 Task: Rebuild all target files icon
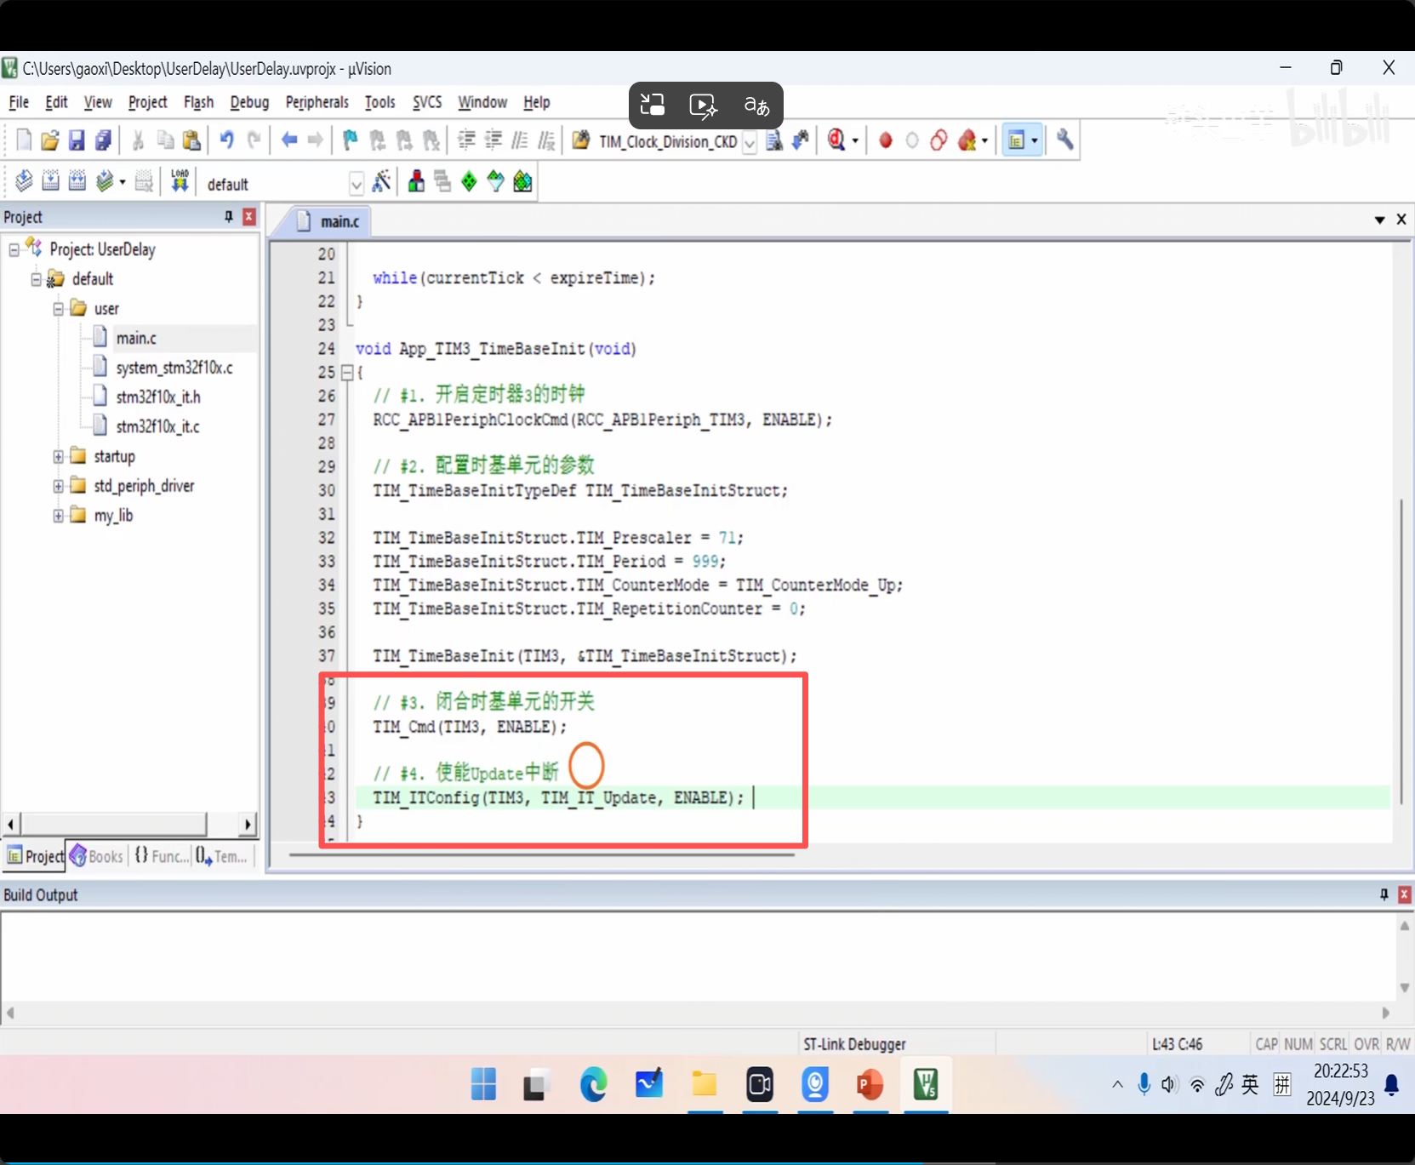(77, 181)
